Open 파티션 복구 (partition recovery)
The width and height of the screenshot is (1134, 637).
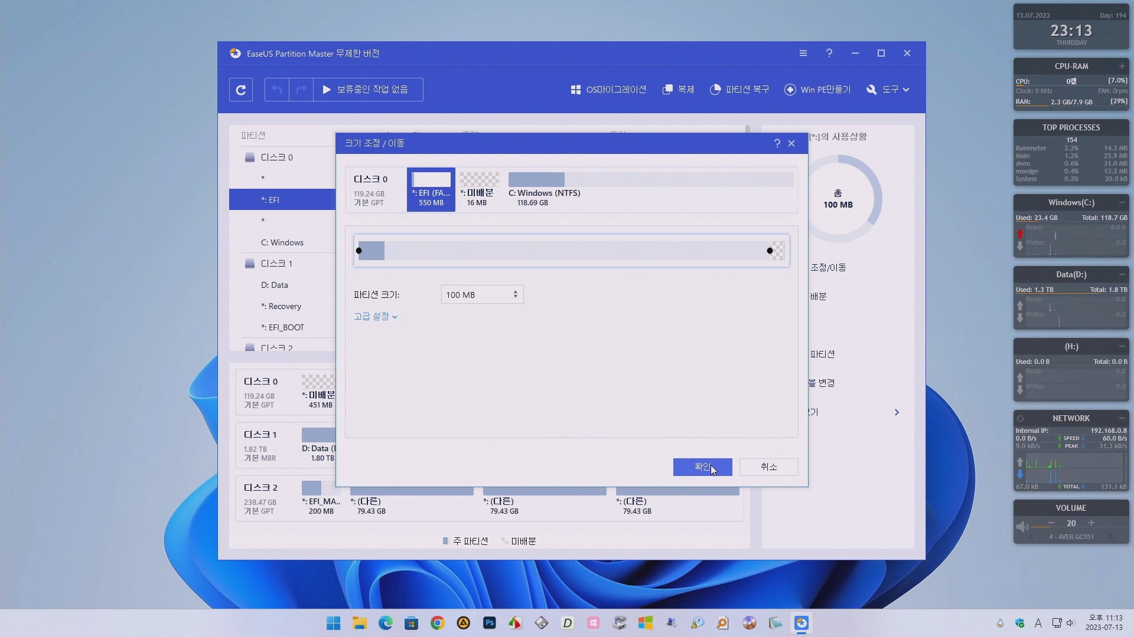[x=739, y=90]
